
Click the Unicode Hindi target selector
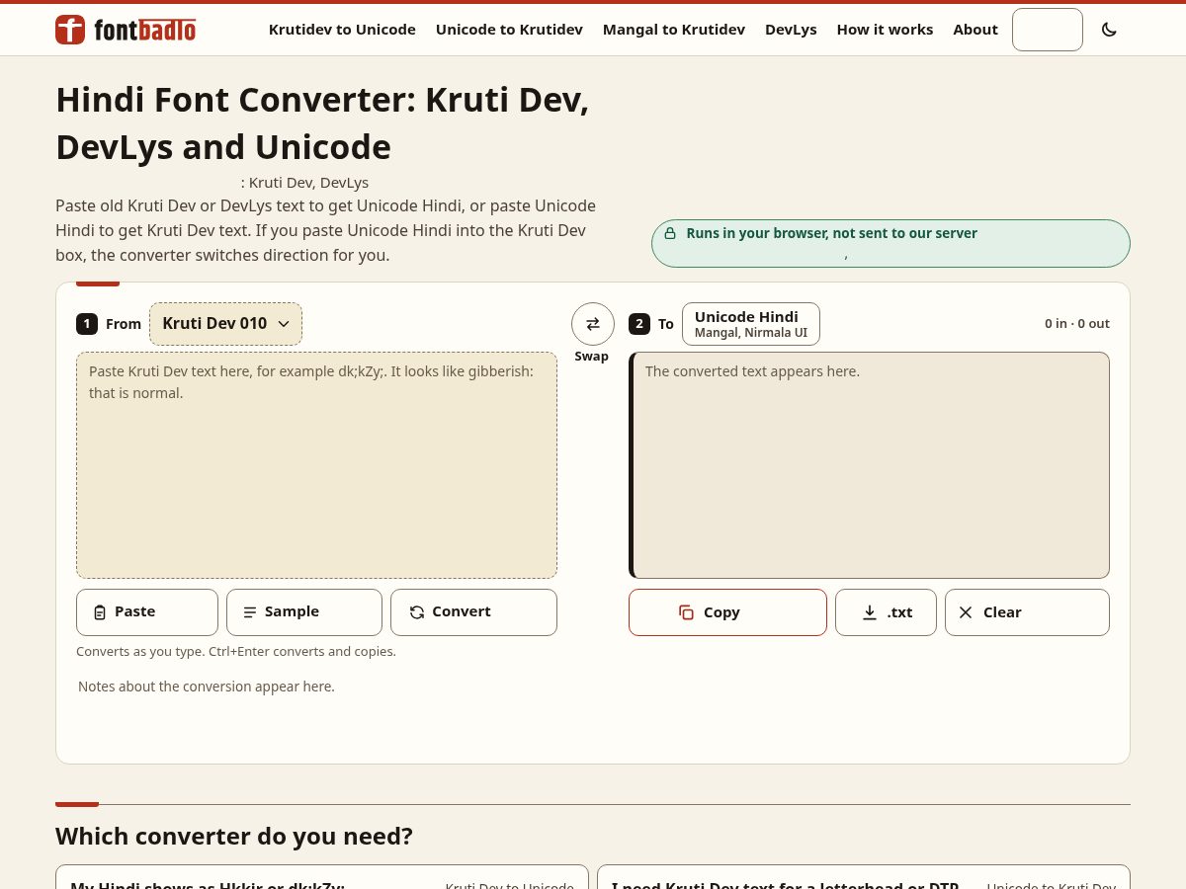pyautogui.click(x=751, y=324)
